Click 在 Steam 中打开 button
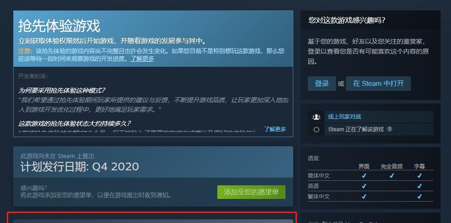 378,84
